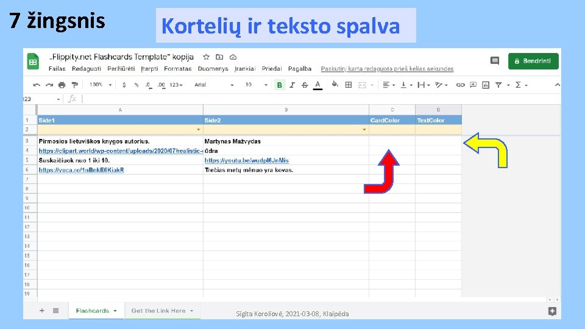Add a new sheet with plus icon
Screen dimensions: 585x329
pos(42,310)
